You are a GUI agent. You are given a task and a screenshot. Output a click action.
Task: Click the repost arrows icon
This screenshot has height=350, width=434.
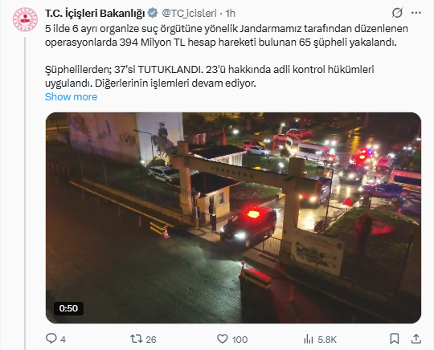[137, 339]
